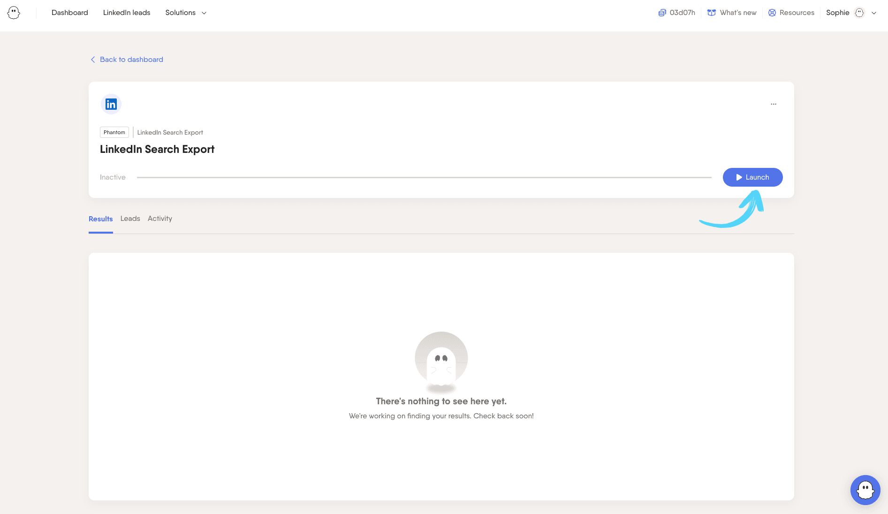
Task: Switch to the Leads tab
Action: [x=130, y=219]
